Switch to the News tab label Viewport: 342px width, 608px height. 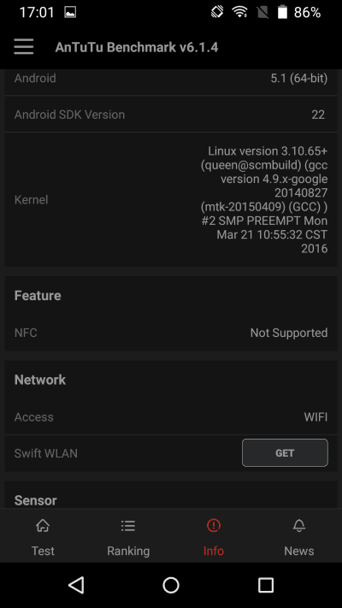(x=299, y=551)
